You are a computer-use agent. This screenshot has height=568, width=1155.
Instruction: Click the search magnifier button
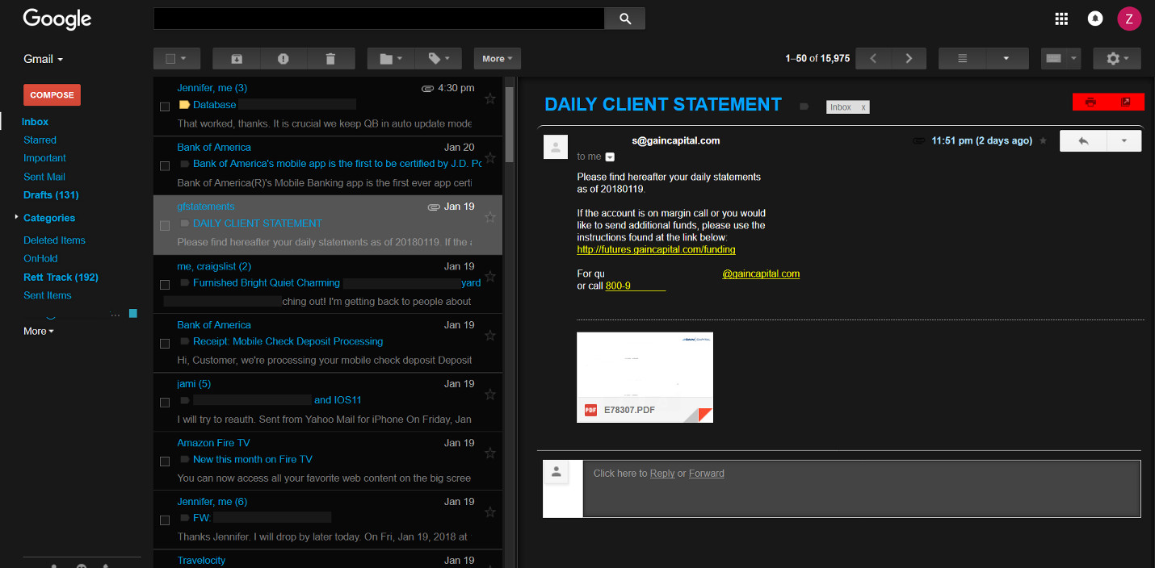(624, 19)
